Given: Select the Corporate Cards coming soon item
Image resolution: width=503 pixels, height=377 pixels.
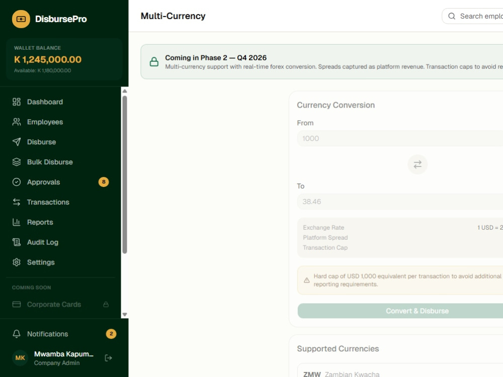Looking at the screenshot, I should click(61, 304).
